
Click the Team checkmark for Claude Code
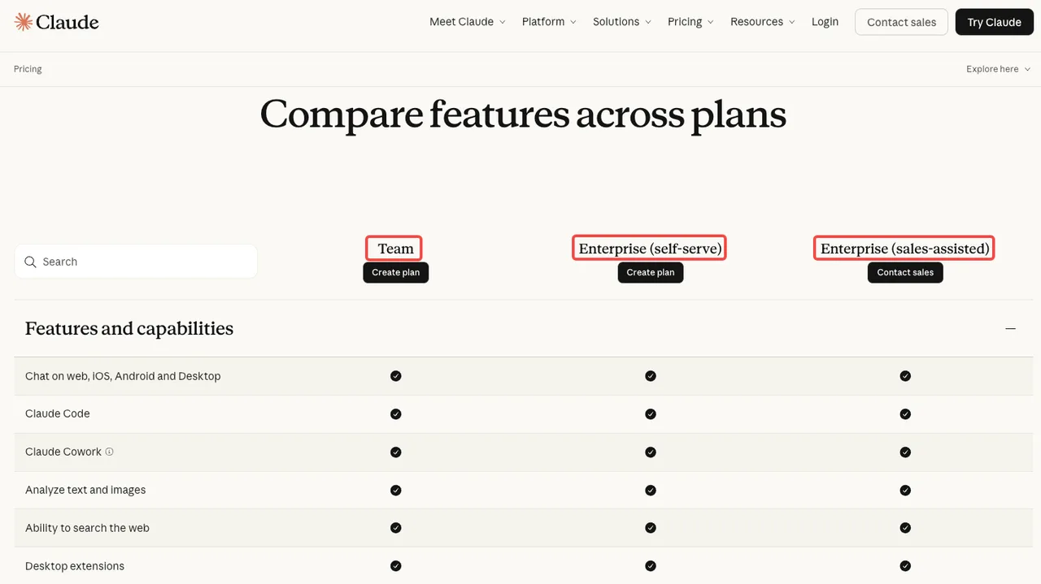click(x=396, y=414)
